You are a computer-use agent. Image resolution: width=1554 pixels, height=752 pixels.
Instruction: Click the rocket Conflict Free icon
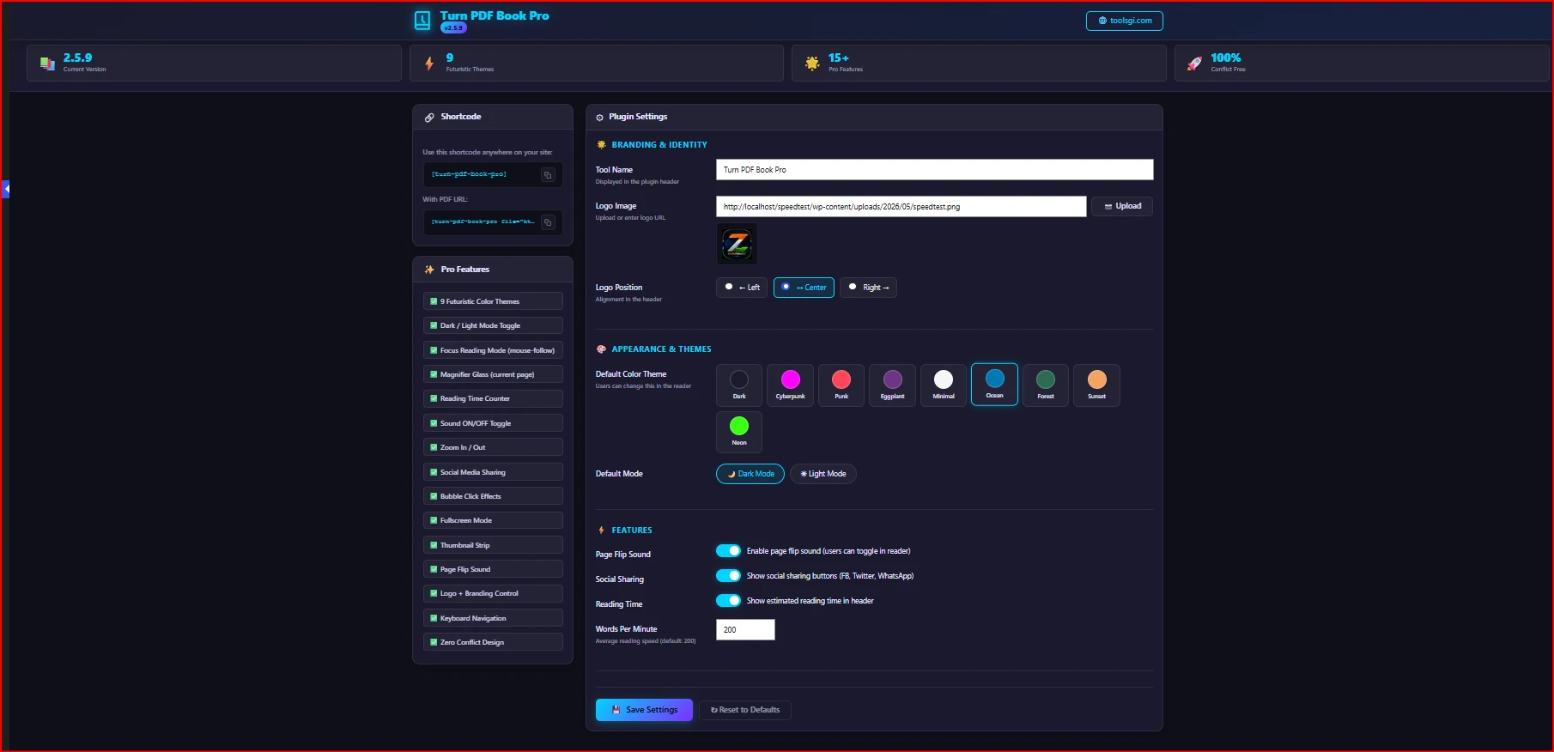coord(1194,63)
